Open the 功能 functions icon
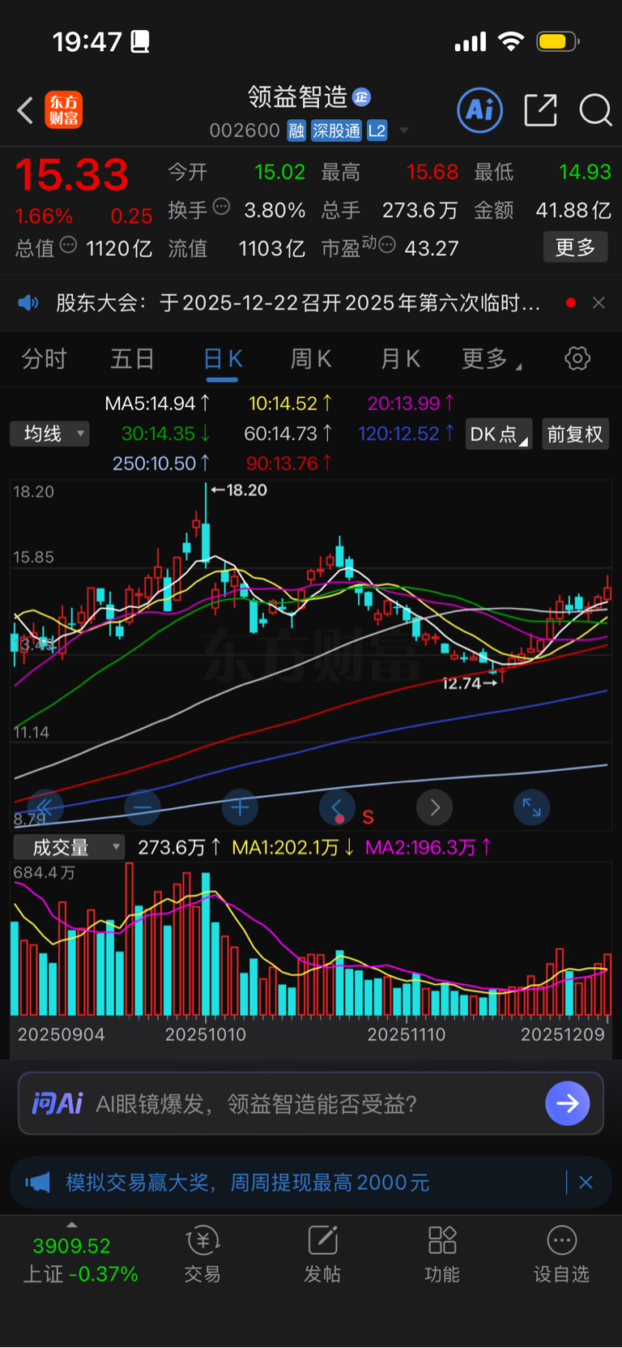622x1348 pixels. coord(442,1253)
